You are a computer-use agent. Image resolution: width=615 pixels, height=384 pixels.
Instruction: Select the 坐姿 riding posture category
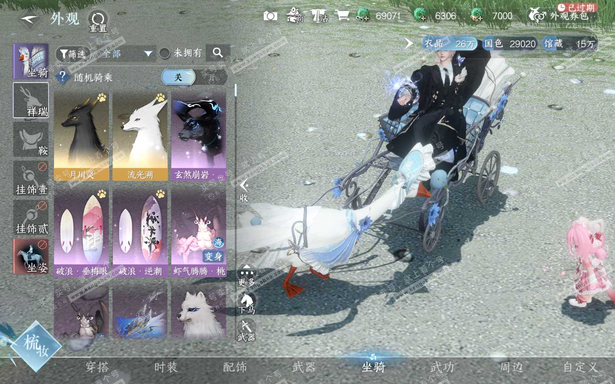31,256
